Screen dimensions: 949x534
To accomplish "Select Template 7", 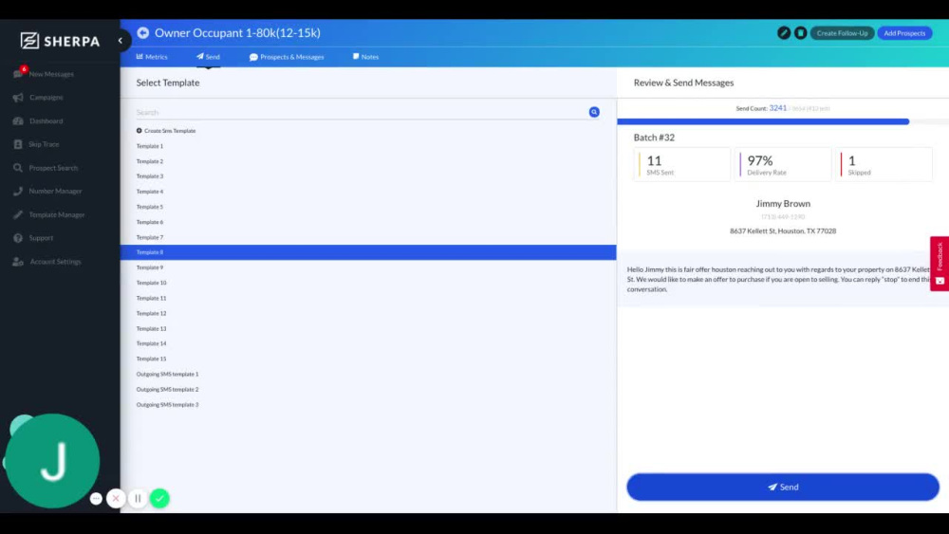I will point(150,238).
